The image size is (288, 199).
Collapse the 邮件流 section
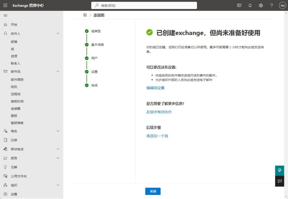click(58, 71)
